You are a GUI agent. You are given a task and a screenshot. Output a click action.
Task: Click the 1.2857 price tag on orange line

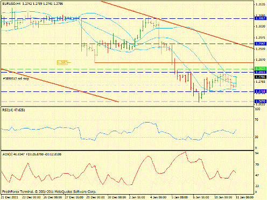[x=62, y=62]
